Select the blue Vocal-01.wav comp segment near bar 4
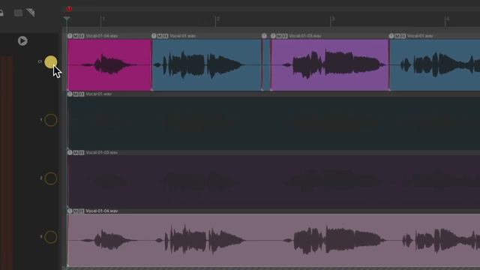480x270 pixels. point(435,64)
